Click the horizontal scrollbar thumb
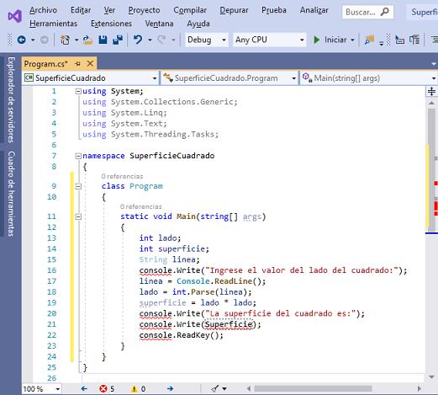438x395 pixels. [x=314, y=388]
